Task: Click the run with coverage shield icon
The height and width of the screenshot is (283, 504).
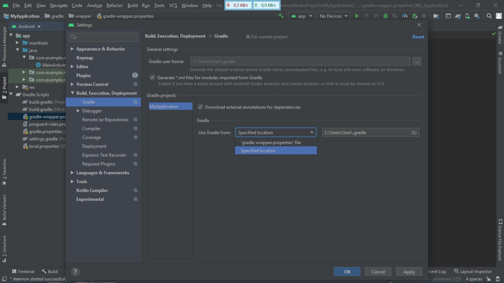Action: tap(395, 16)
